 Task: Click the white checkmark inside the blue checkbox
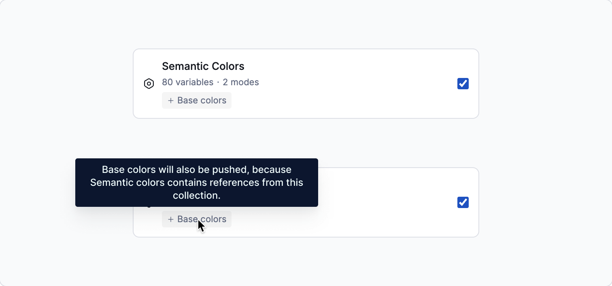point(463,84)
